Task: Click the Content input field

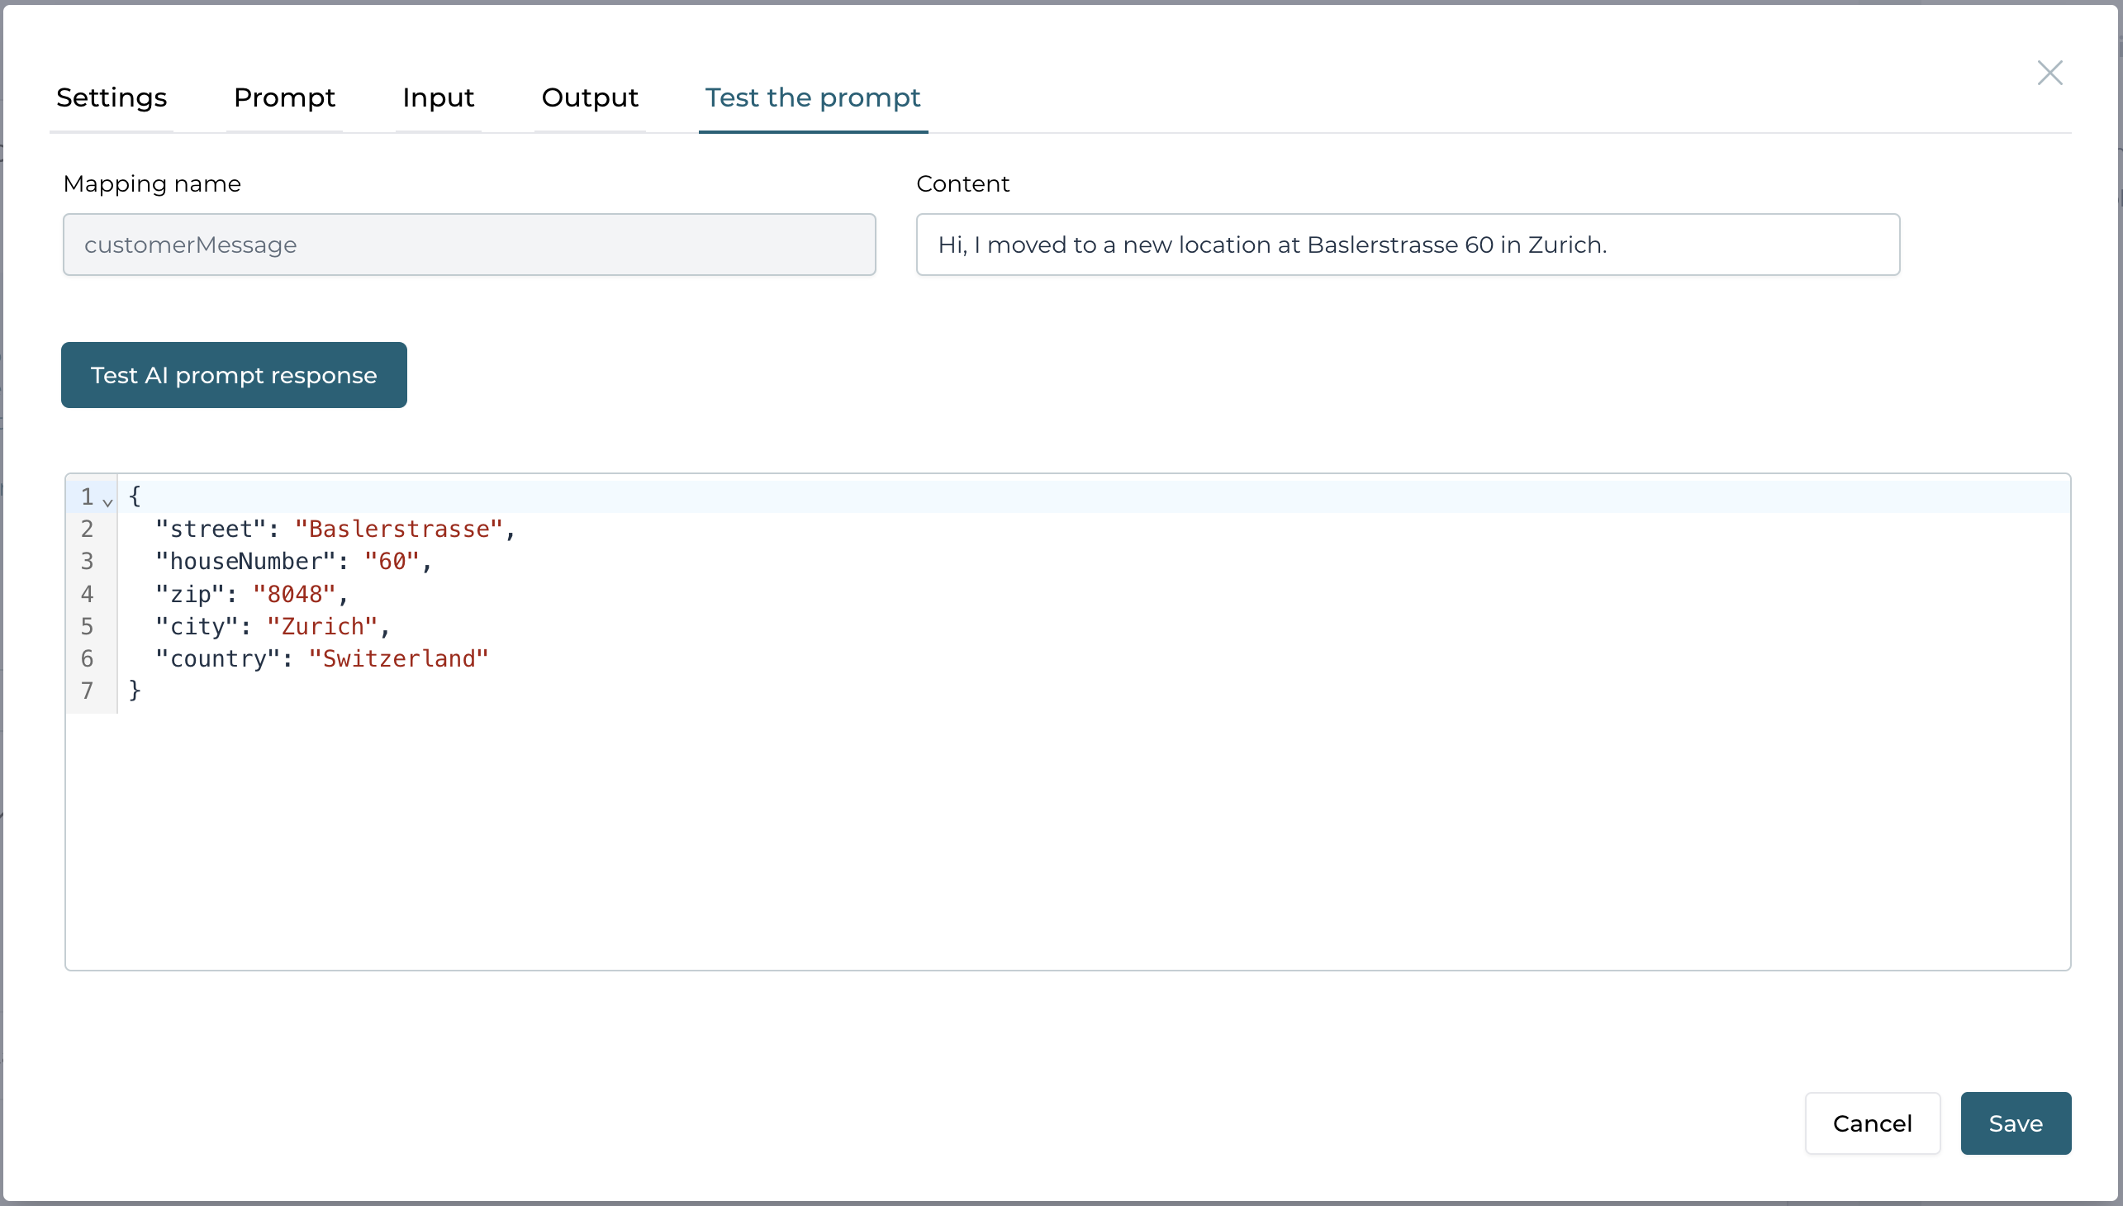Action: [1408, 244]
